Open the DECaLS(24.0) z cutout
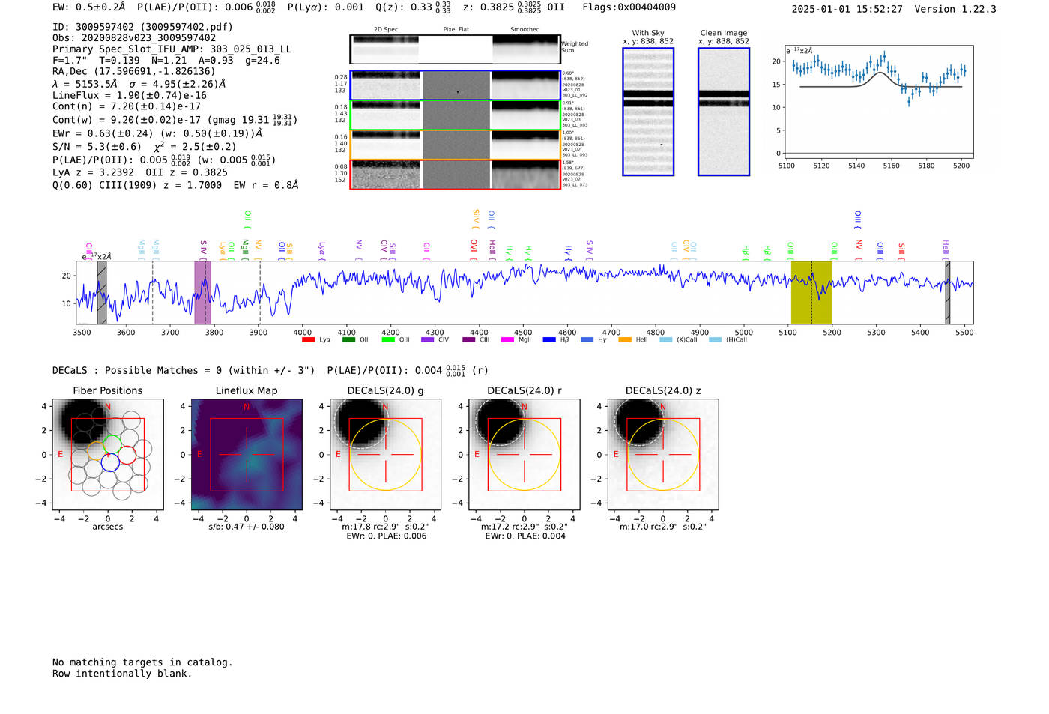 (663, 454)
